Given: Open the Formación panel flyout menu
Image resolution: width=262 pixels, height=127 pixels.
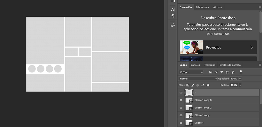Looking at the screenshot, I should 260,7.
